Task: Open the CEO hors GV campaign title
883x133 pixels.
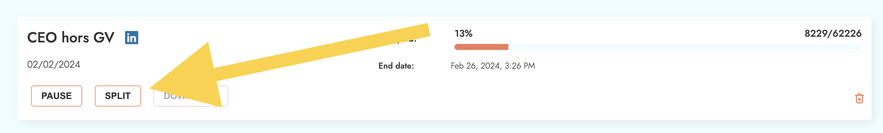Action: (x=71, y=38)
